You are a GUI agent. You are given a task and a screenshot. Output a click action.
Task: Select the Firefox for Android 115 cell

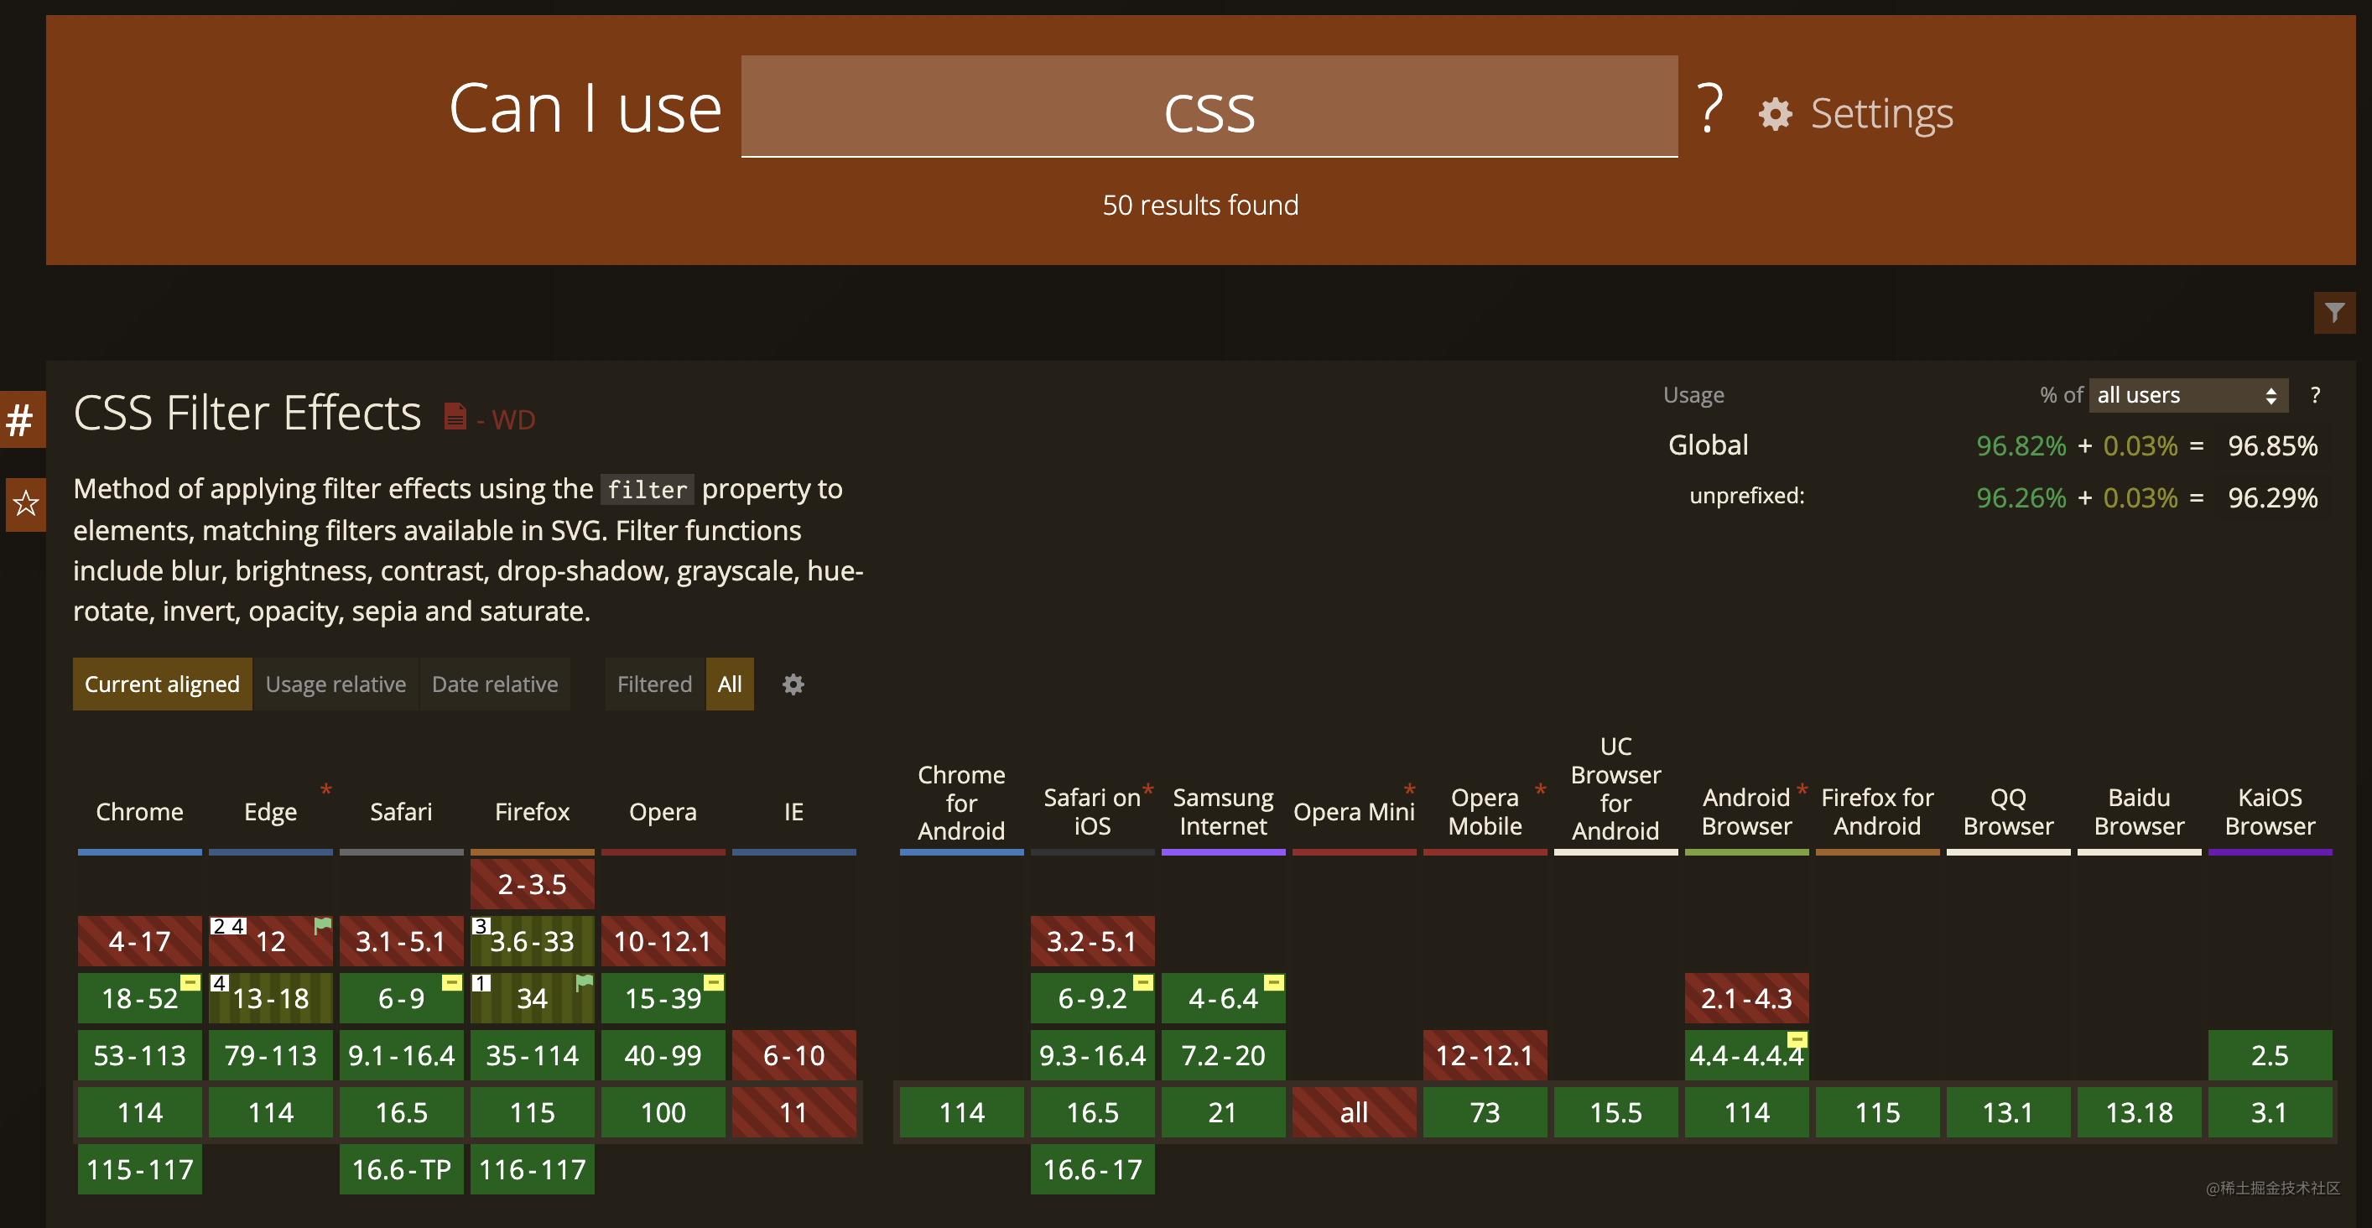(1876, 1112)
